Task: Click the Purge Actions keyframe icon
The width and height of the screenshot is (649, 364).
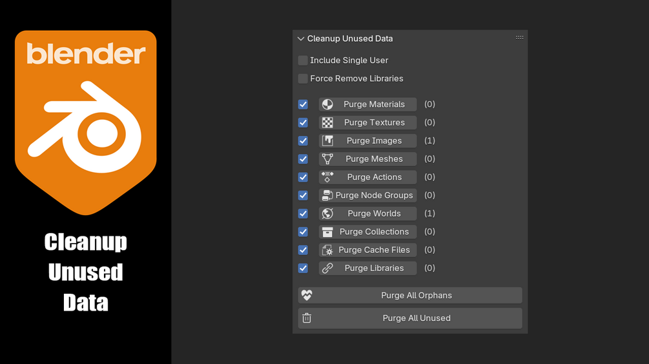Action: pos(327,177)
